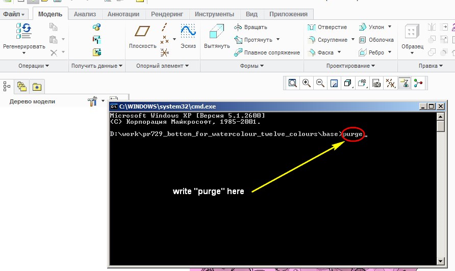This screenshot has height=271, width=455.
Task: Click the cmd.exe scroll-down arrow
Action: [x=441, y=261]
